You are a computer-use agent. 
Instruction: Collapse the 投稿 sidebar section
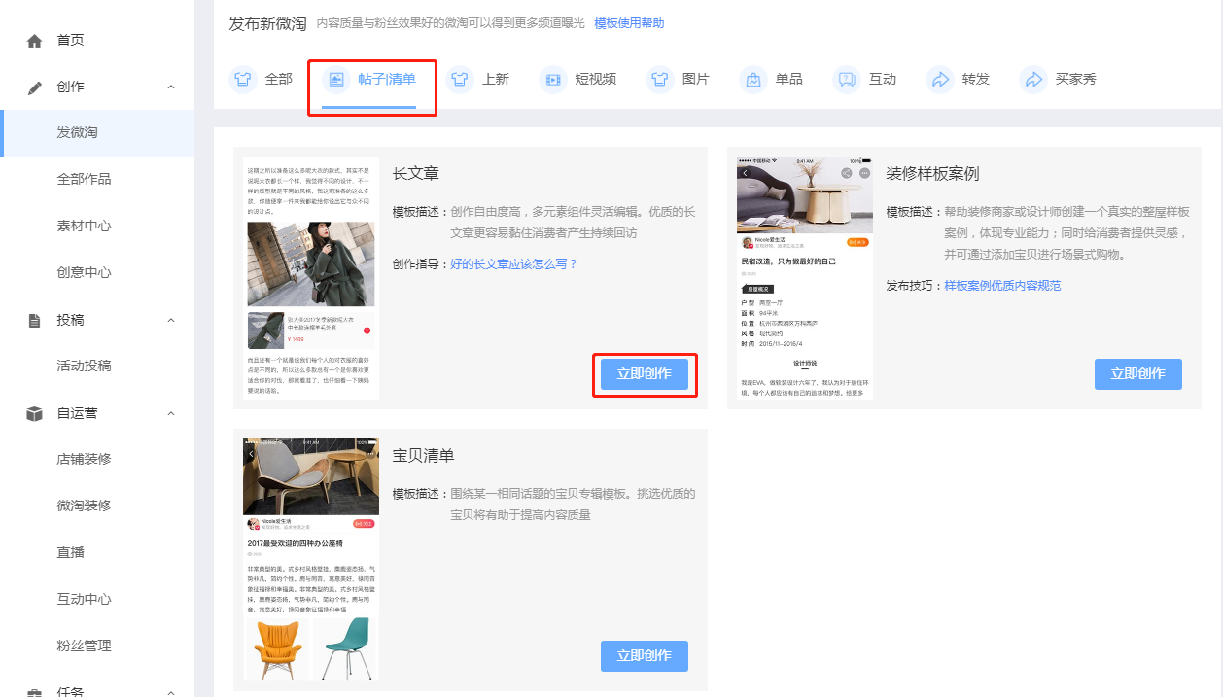click(171, 321)
